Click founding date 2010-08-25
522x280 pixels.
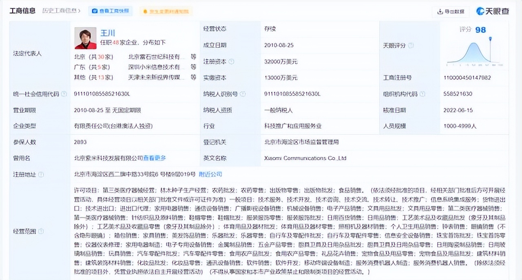(x=279, y=46)
